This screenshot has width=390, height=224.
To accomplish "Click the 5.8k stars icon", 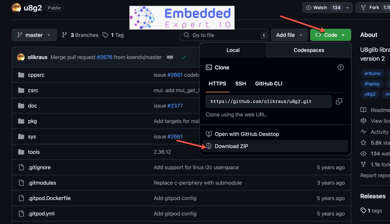I will [x=363, y=143].
